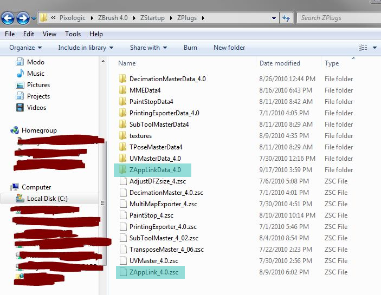Open recent pages dropdown beside Forward arrow

34,18
